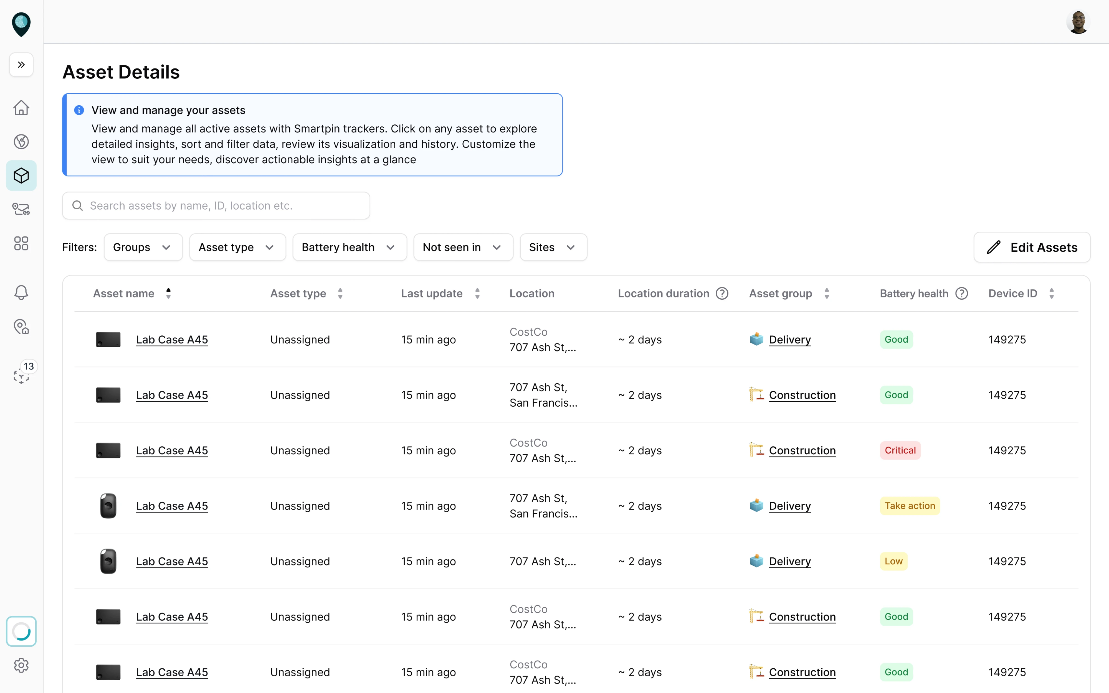1109x693 pixels.
Task: Open Settings via the gear icon
Action: coord(21,666)
